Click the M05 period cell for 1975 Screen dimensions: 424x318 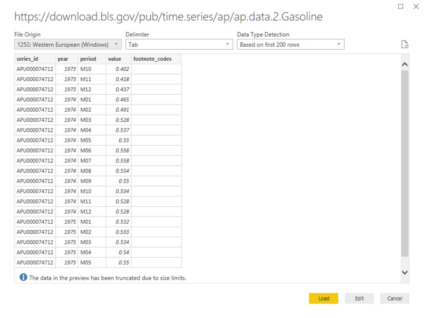point(92,263)
